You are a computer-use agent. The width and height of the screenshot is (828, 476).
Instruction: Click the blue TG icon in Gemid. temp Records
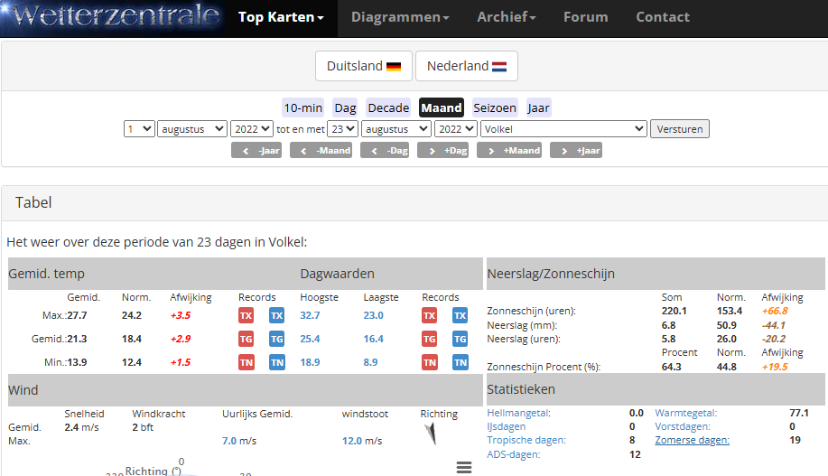(x=276, y=339)
